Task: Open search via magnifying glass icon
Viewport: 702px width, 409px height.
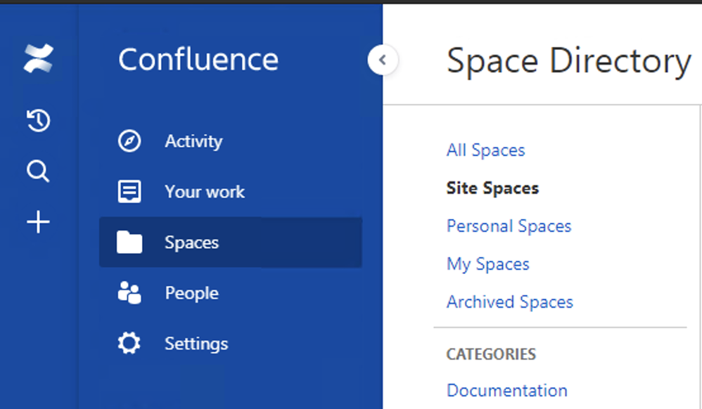Action: point(38,171)
